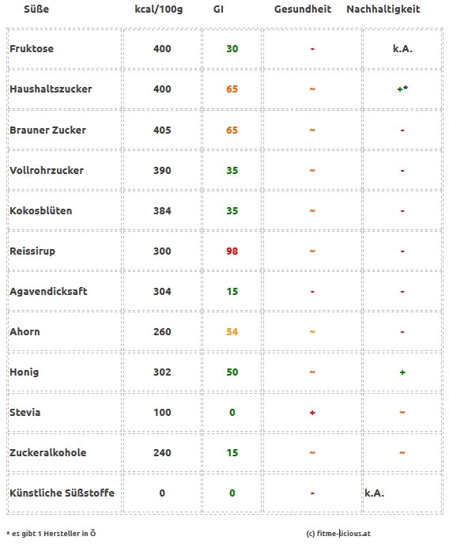
Task: Click the Gesundheit column header
Action: pyautogui.click(x=303, y=9)
